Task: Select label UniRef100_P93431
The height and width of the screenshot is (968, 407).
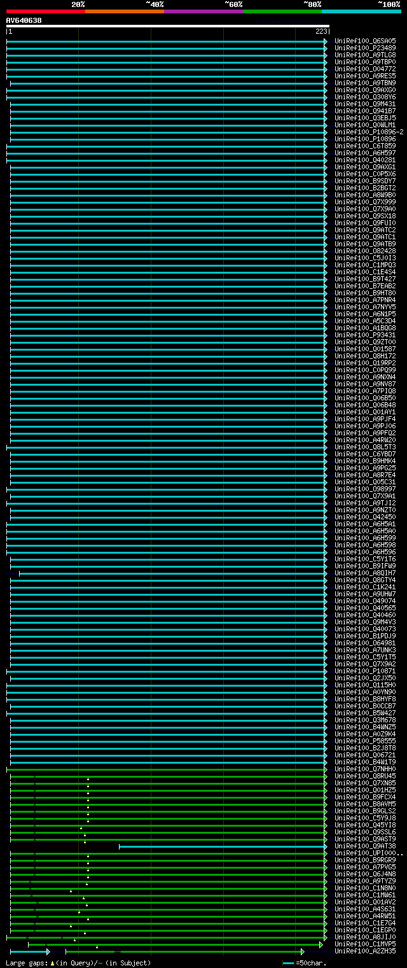Action: 365,335
